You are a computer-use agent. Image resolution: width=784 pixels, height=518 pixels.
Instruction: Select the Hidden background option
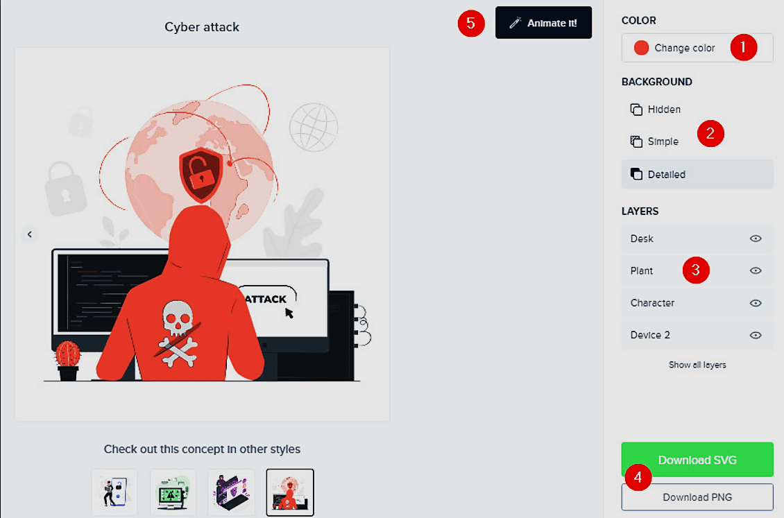pyautogui.click(x=664, y=110)
